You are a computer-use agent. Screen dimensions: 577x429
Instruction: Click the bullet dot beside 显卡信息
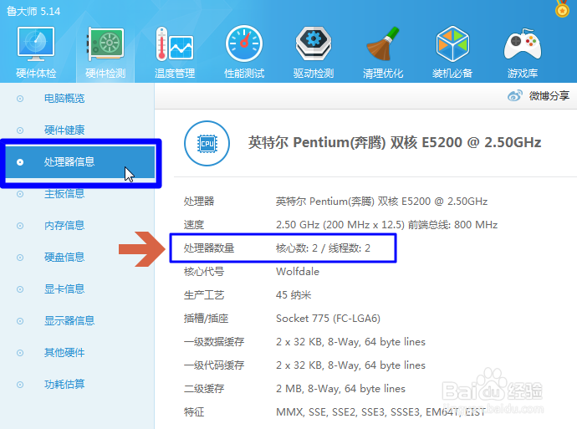(x=20, y=289)
